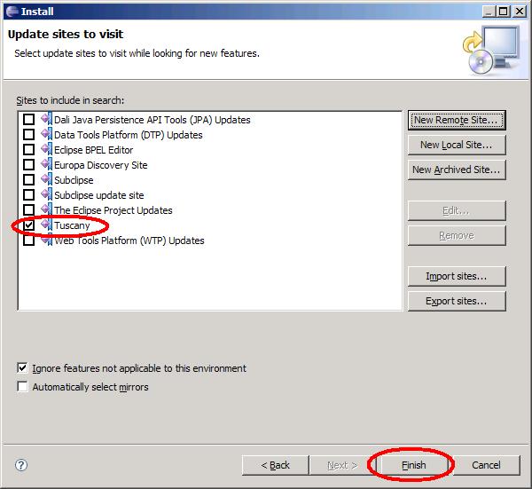Select the 'Europa Discovery Site' row

pos(101,165)
